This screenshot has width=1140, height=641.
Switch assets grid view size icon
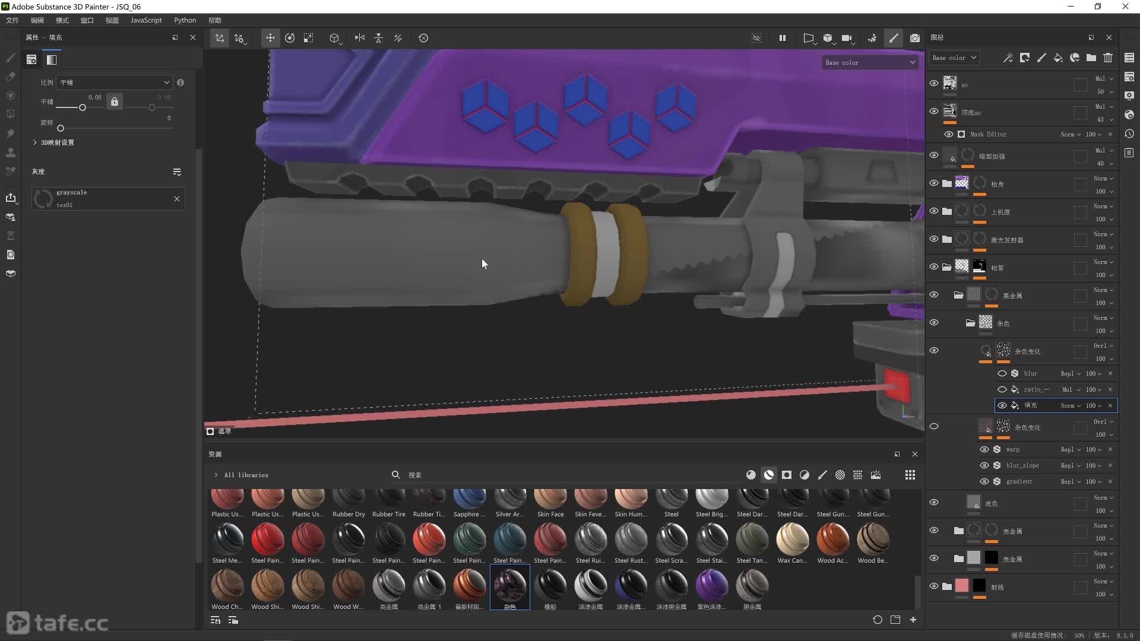pyautogui.click(x=910, y=475)
